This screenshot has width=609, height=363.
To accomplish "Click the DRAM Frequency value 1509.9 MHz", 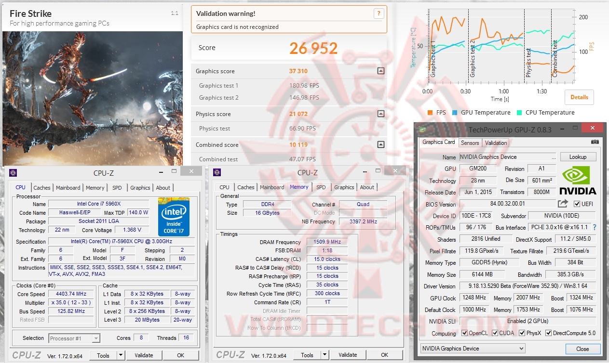I will pos(327,242).
